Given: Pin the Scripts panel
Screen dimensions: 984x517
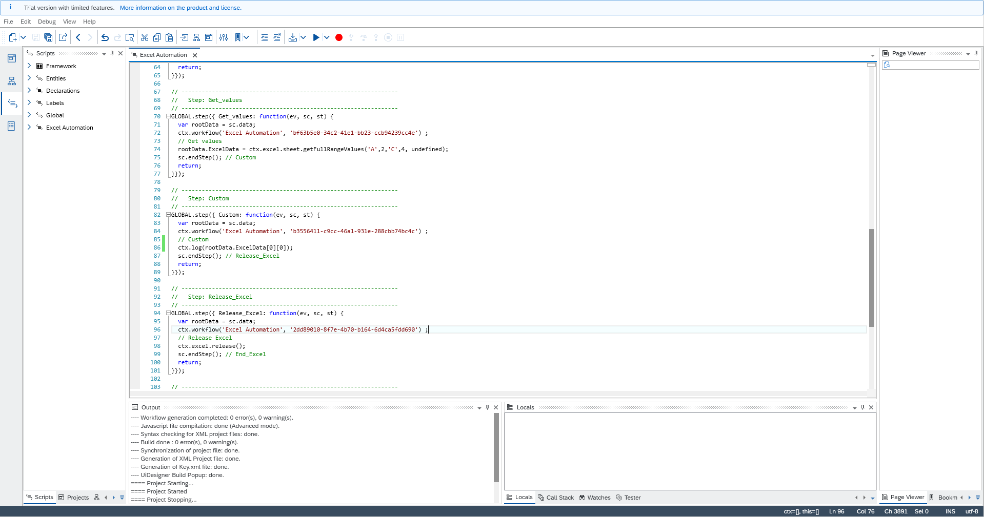Looking at the screenshot, I should 112,53.
